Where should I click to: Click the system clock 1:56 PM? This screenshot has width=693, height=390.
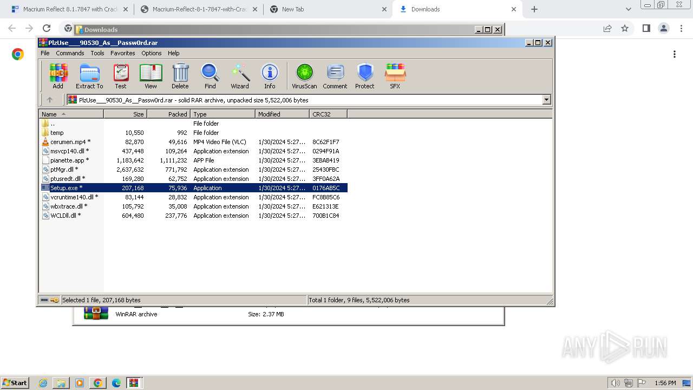(665, 383)
